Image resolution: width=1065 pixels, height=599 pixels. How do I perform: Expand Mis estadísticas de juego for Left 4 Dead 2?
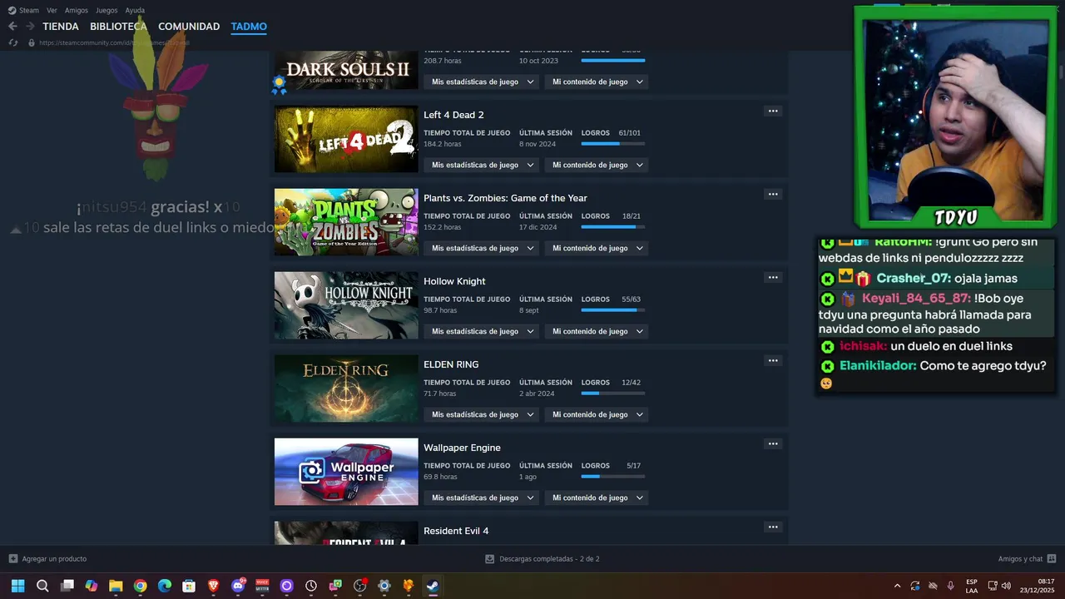[483, 165]
